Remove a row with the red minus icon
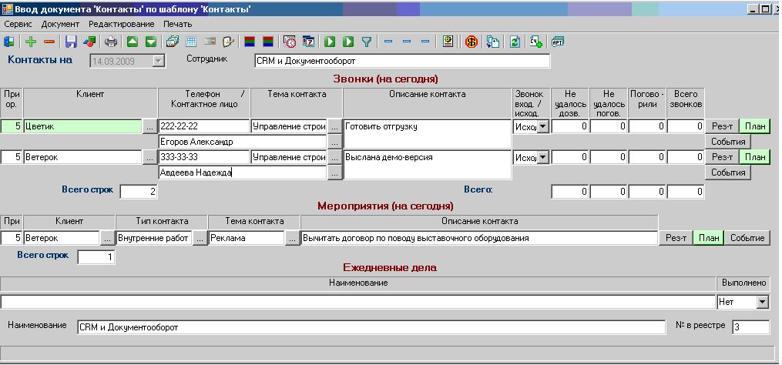This screenshot has width=782, height=365. tap(49, 42)
